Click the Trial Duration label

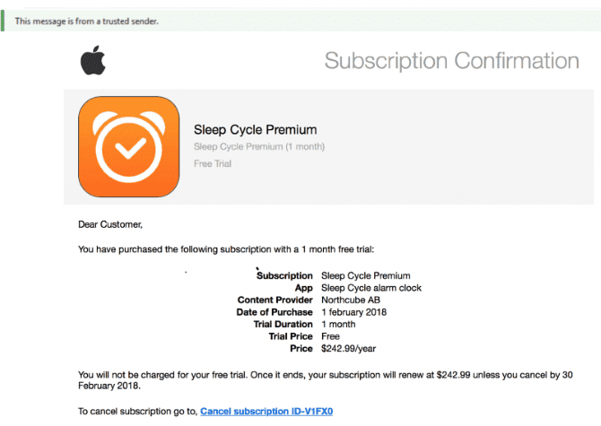point(283,324)
